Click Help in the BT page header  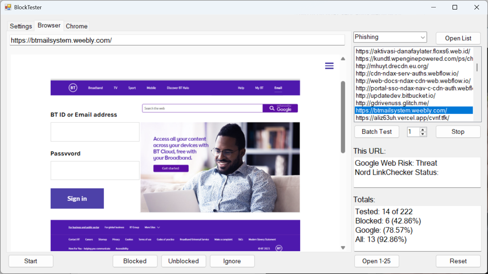(x=241, y=88)
